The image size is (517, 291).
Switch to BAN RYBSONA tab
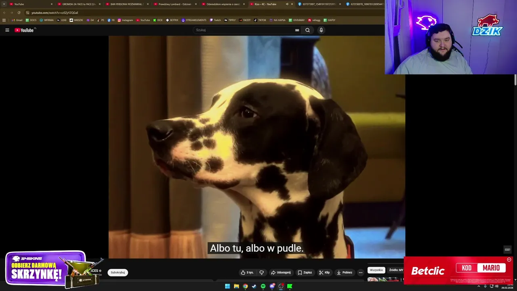click(x=126, y=4)
